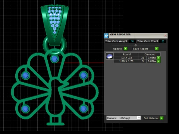Click the 0.06tw weight cell
This screenshot has height=134, width=179.
(x=152, y=58)
